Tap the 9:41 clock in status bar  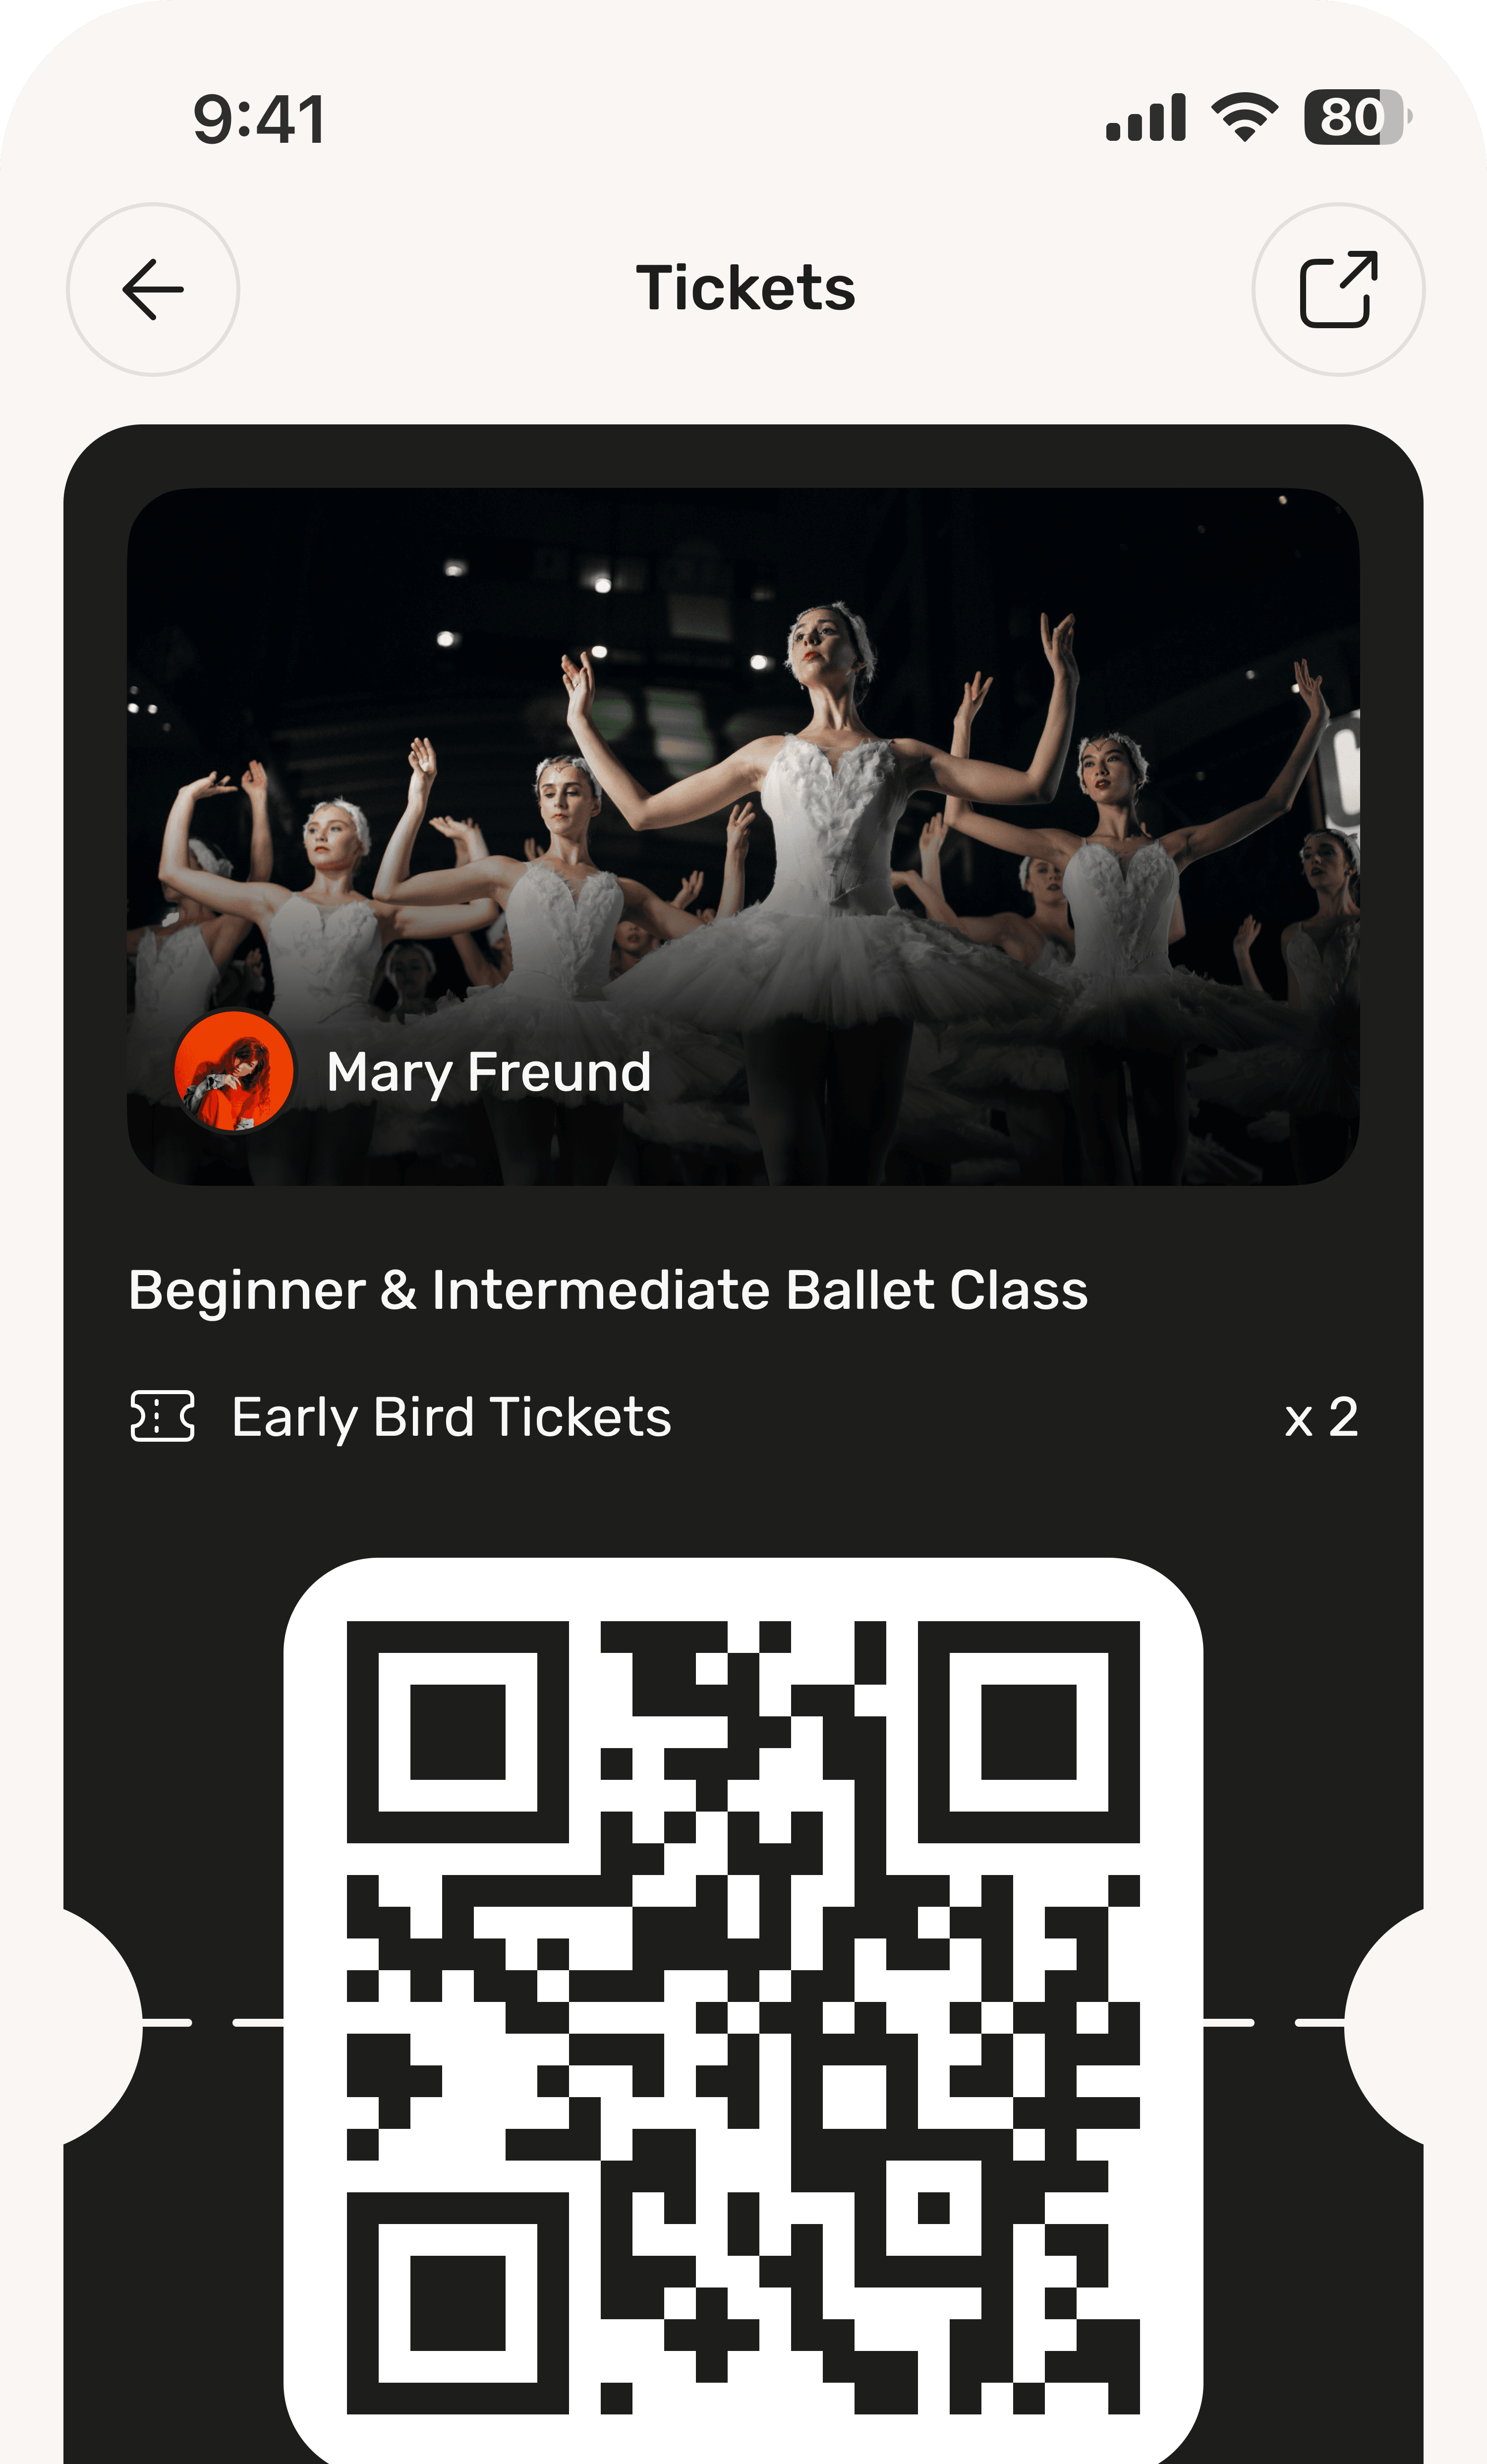pos(259,119)
